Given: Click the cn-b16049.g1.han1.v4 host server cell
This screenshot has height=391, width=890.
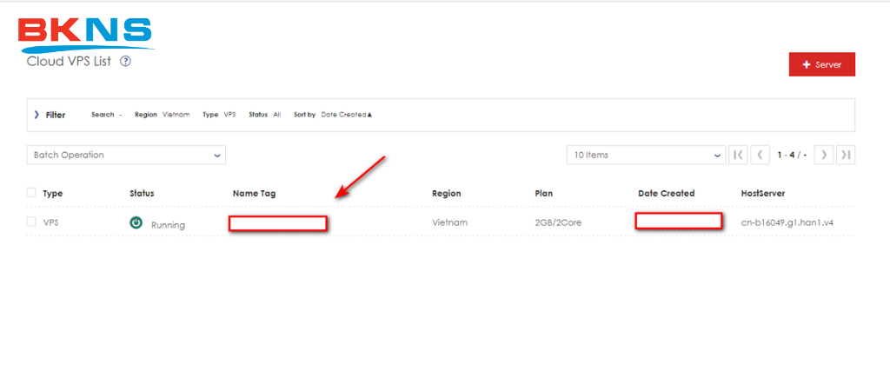Looking at the screenshot, I should [787, 222].
